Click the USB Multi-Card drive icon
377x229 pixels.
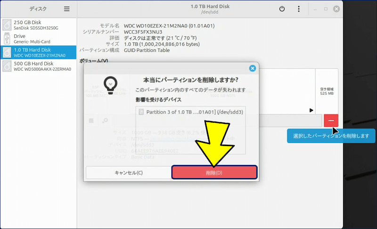[7, 39]
